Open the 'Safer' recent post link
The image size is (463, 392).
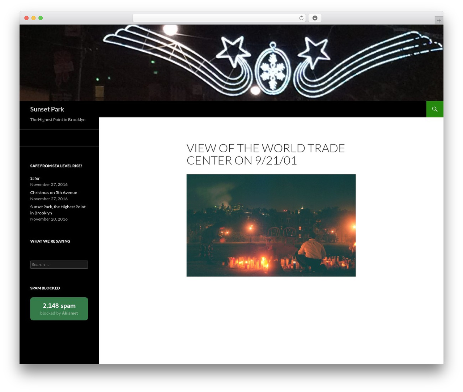click(x=35, y=178)
